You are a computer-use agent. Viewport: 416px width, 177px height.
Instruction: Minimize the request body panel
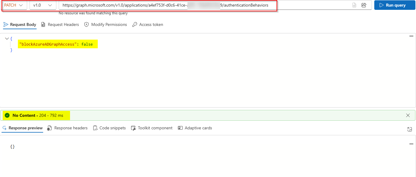click(412, 36)
